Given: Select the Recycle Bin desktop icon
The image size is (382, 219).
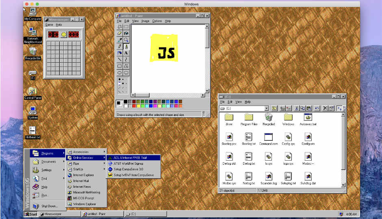Looking at the screenshot, I should [x=33, y=54].
